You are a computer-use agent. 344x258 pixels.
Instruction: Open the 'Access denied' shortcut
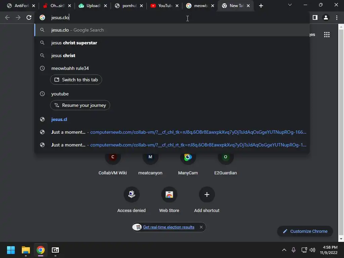click(131, 200)
